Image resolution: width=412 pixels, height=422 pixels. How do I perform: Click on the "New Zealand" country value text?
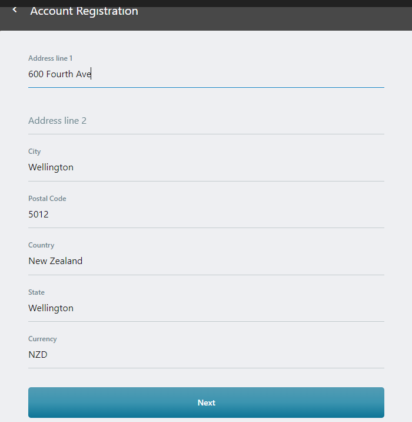(x=55, y=261)
